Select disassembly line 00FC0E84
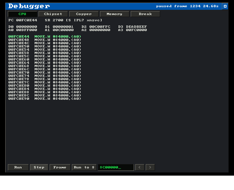 (x=45, y=89)
